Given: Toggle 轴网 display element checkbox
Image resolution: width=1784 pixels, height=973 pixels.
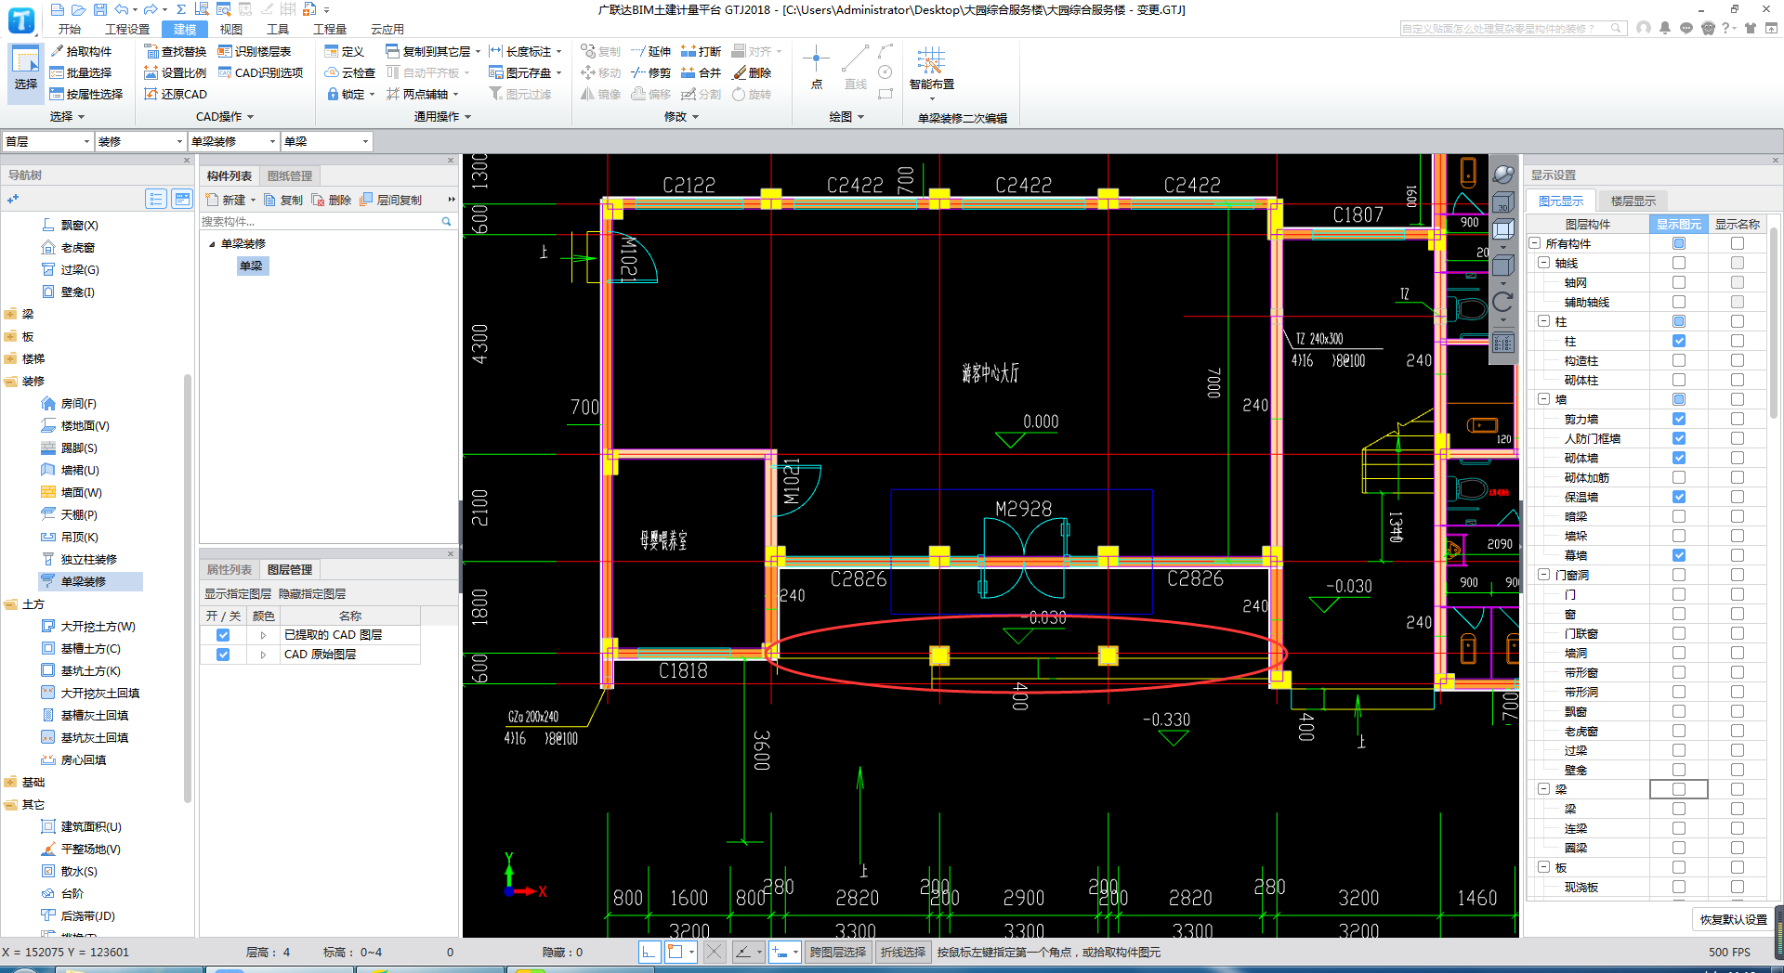Looking at the screenshot, I should [1678, 282].
